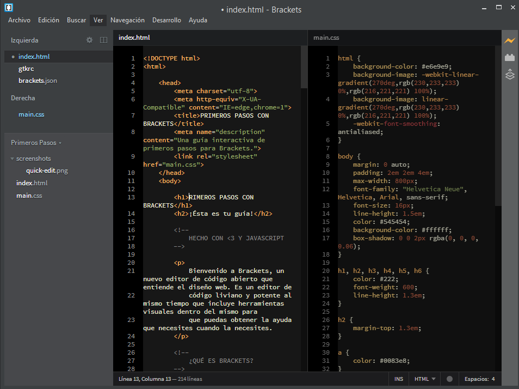519x389 pixels.
Task: Open quick-edit.png in the project tree
Action: point(47,171)
